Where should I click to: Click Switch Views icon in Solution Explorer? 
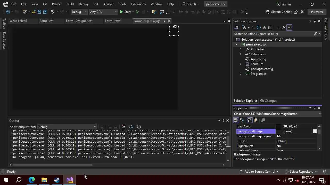click(236, 27)
